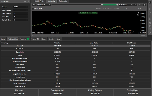Click the Risk Percent stepper arrows
The width and height of the screenshot is (152, 96).
27,10
